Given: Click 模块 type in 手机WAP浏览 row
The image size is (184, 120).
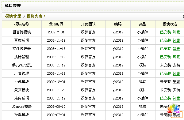Looking at the screenshot, I should pyautogui.click(x=143, y=65).
